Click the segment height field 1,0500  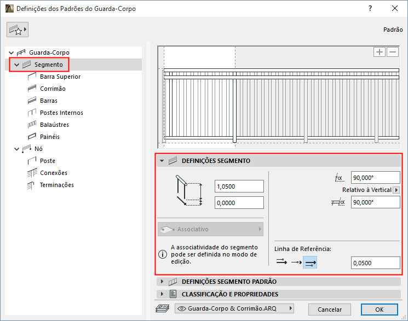239,186
